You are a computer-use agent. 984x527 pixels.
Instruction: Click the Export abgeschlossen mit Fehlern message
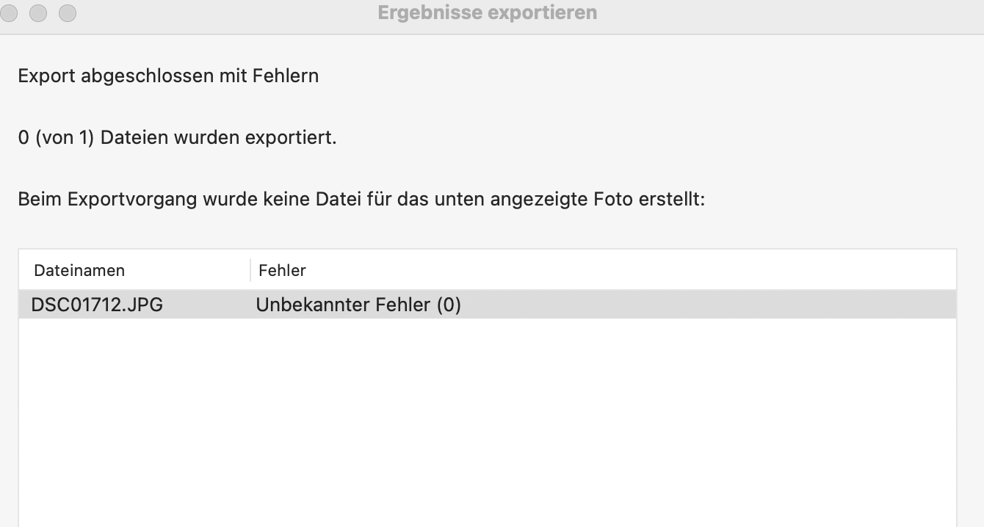click(x=168, y=76)
